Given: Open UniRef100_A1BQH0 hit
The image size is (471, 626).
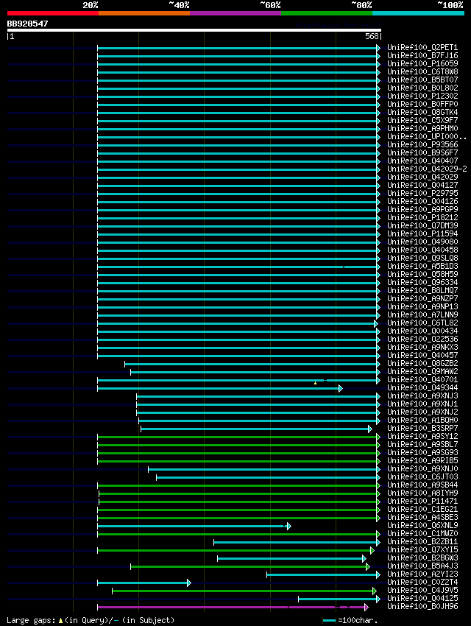Looking at the screenshot, I should point(422,420).
